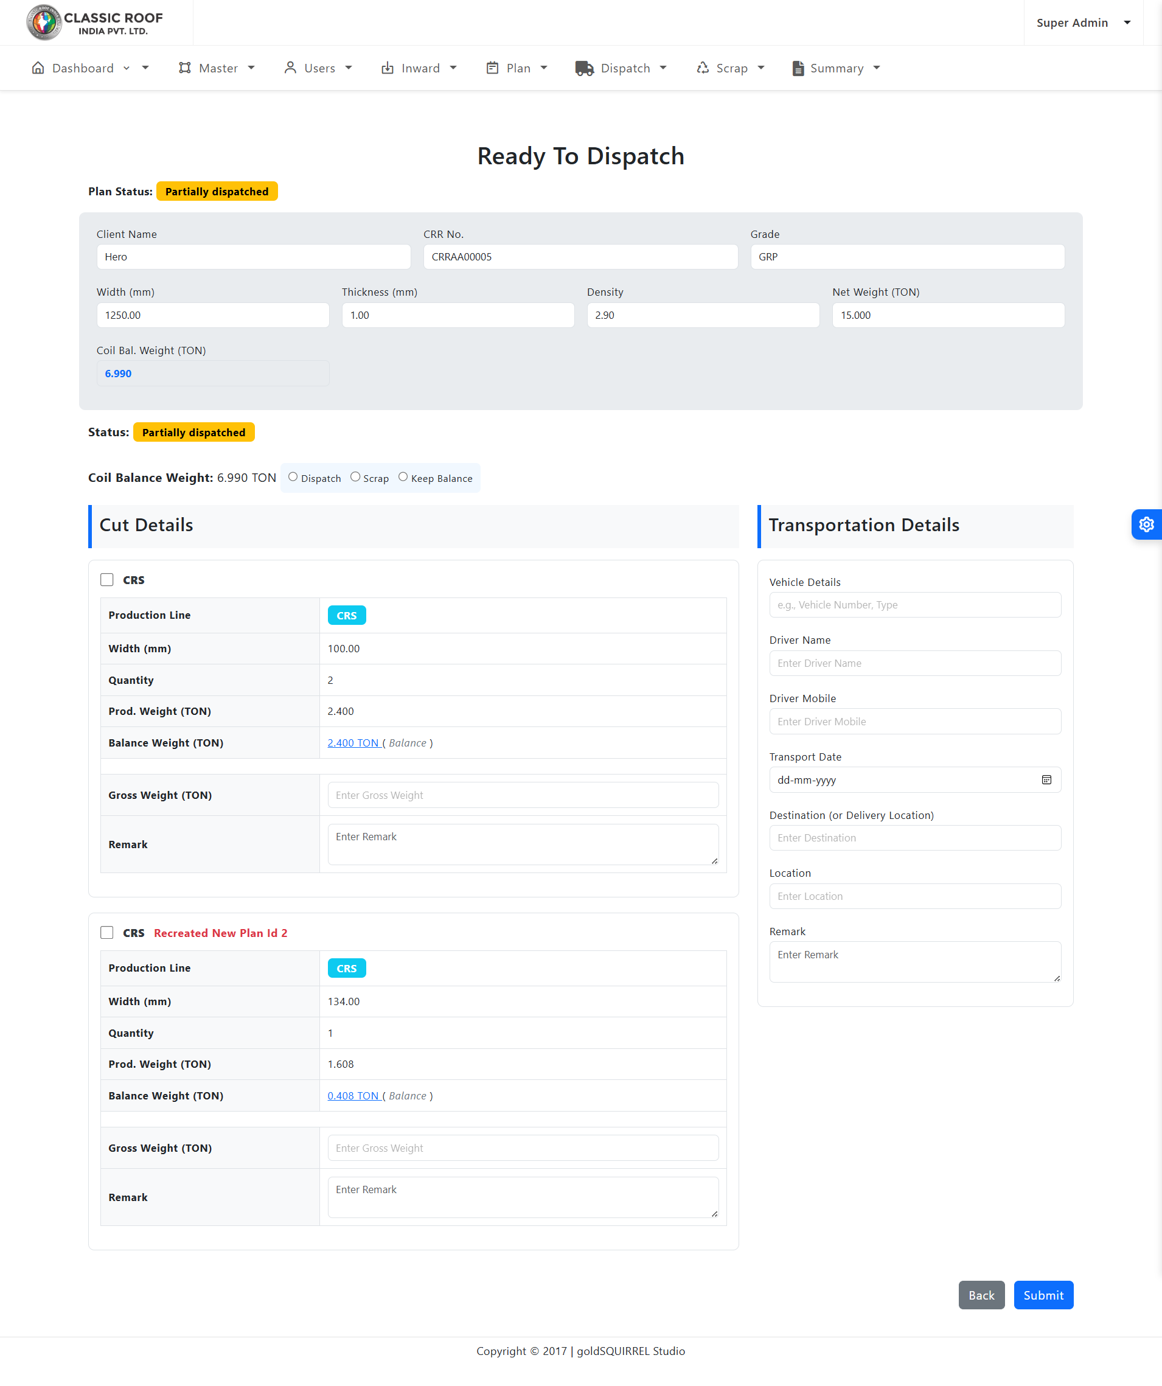
Task: Expand the Summary menu dropdown arrow
Action: tap(877, 68)
